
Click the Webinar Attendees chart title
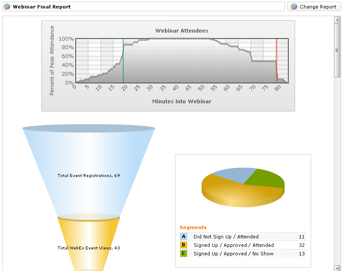[x=182, y=30]
